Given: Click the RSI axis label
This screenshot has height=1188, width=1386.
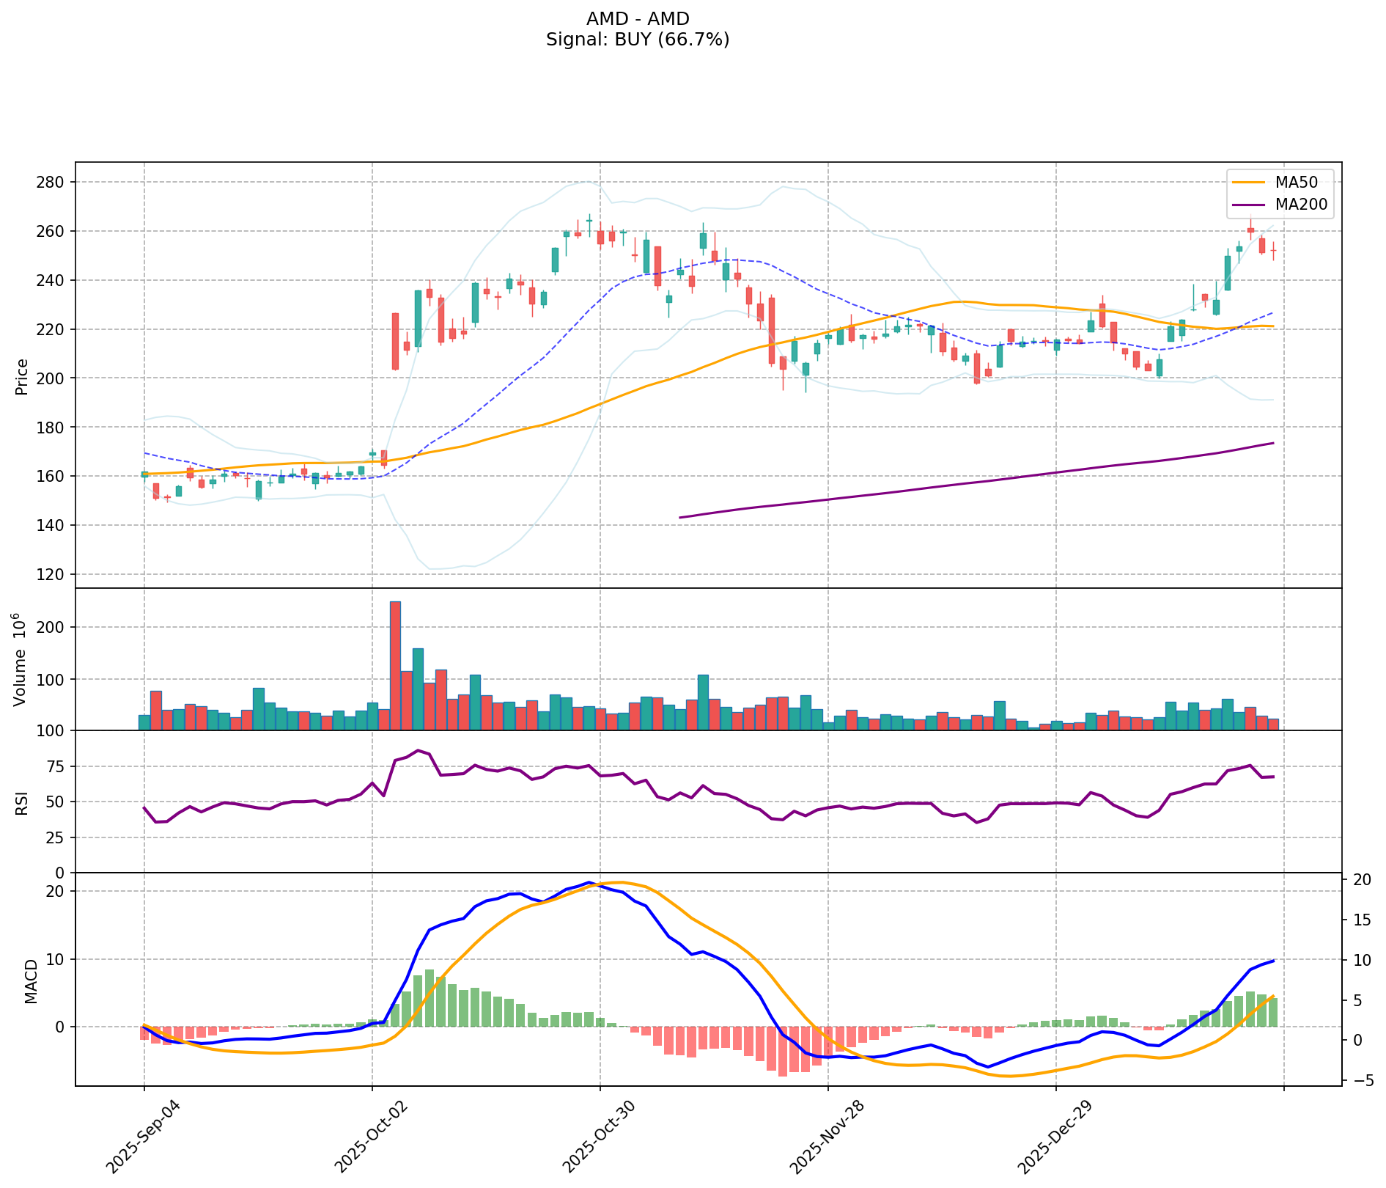Looking at the screenshot, I should [x=22, y=802].
